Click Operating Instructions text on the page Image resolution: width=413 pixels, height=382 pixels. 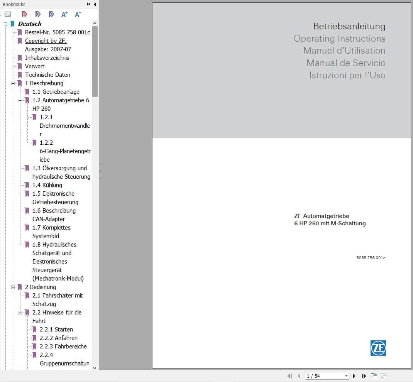click(340, 39)
